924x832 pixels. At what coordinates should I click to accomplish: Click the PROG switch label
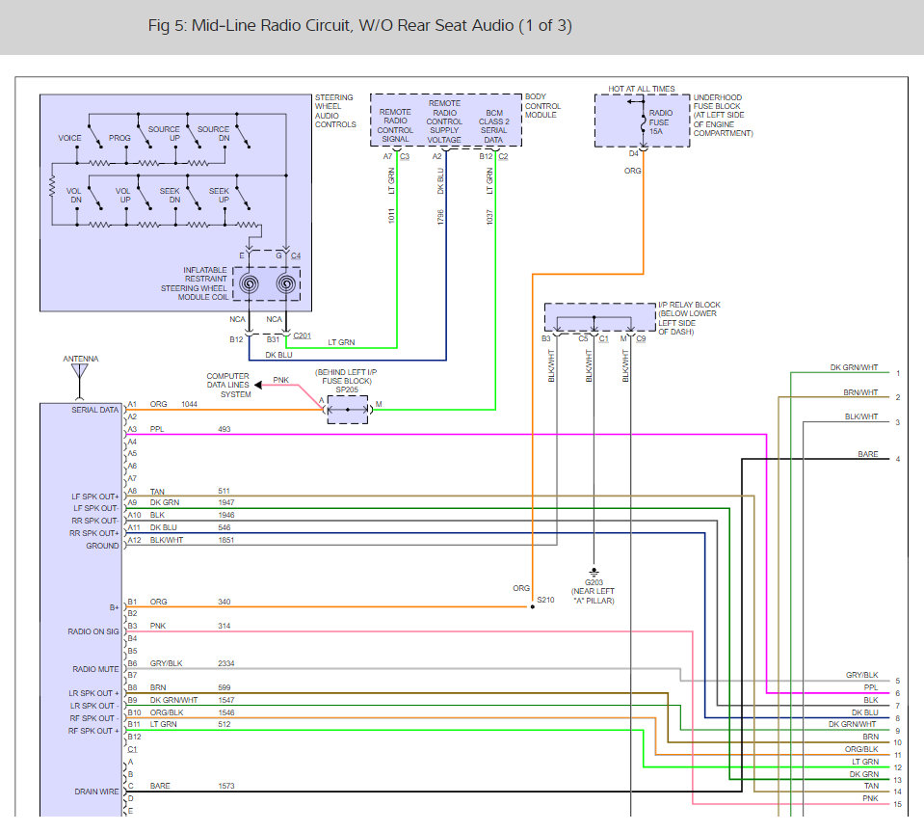point(119,138)
